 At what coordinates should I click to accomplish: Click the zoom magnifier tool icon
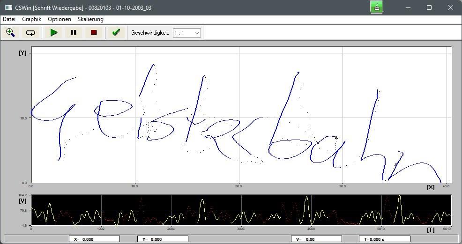pos(10,32)
